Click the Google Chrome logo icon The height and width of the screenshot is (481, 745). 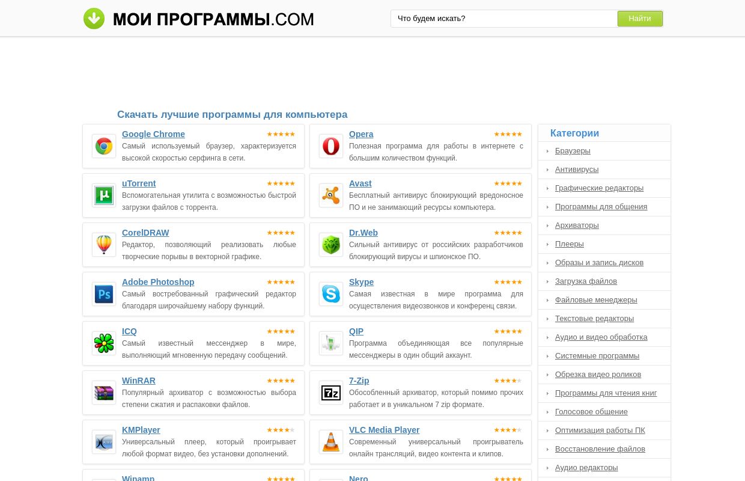point(104,146)
